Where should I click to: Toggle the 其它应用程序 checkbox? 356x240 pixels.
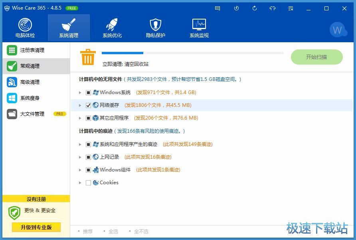pos(88,118)
